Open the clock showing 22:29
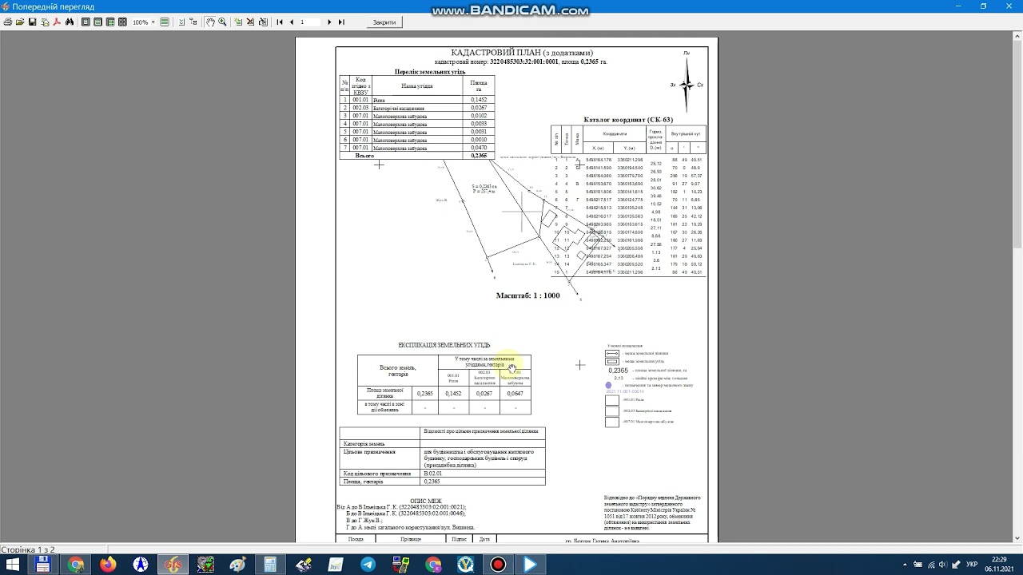1023x575 pixels. [999, 565]
